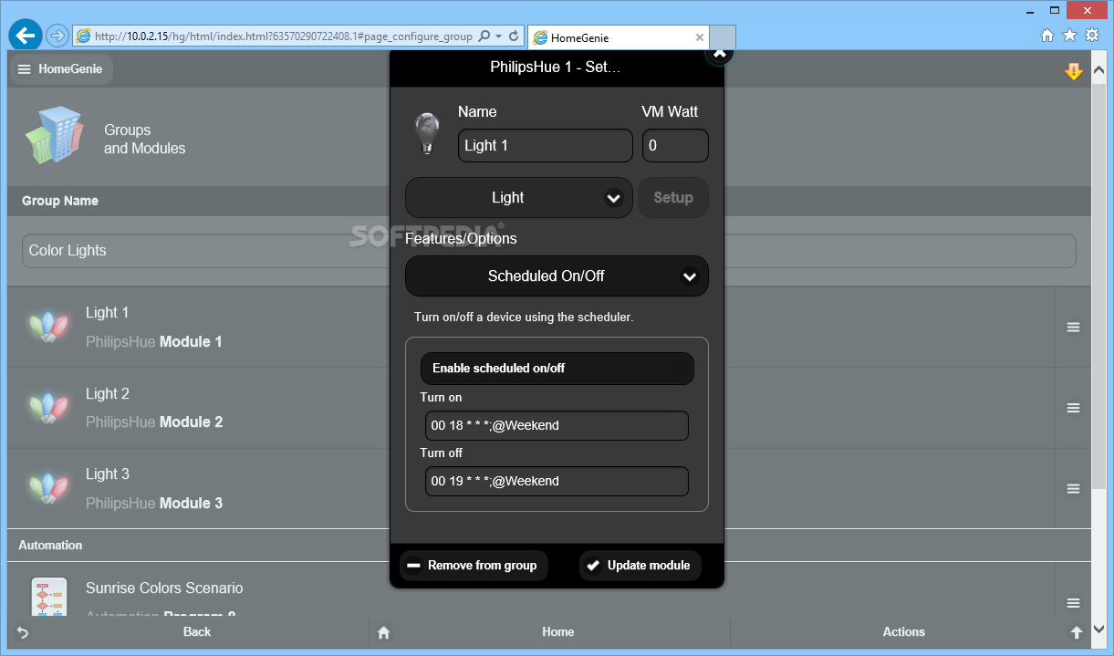Image resolution: width=1114 pixels, height=656 pixels.
Task: Open address bar dropdown arrow
Action: pyautogui.click(x=498, y=36)
